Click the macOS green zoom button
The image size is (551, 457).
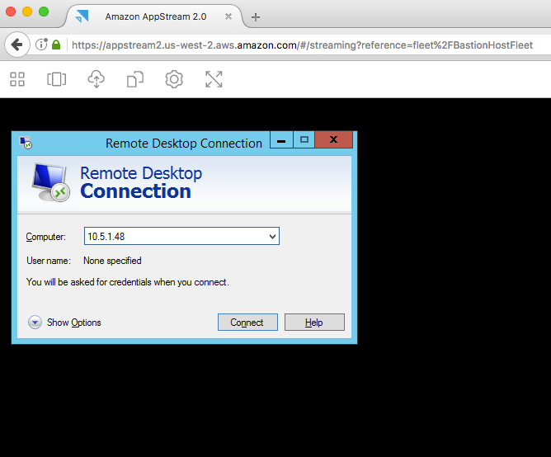[x=44, y=12]
